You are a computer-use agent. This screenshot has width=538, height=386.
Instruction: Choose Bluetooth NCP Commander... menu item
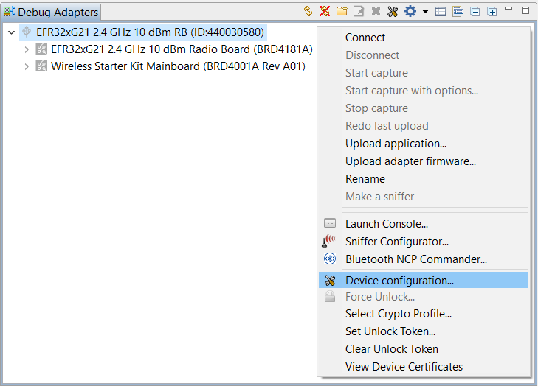[416, 259]
